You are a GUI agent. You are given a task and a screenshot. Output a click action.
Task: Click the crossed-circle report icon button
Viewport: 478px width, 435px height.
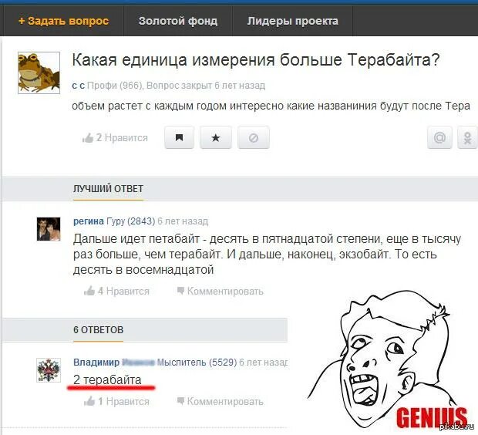point(254,137)
